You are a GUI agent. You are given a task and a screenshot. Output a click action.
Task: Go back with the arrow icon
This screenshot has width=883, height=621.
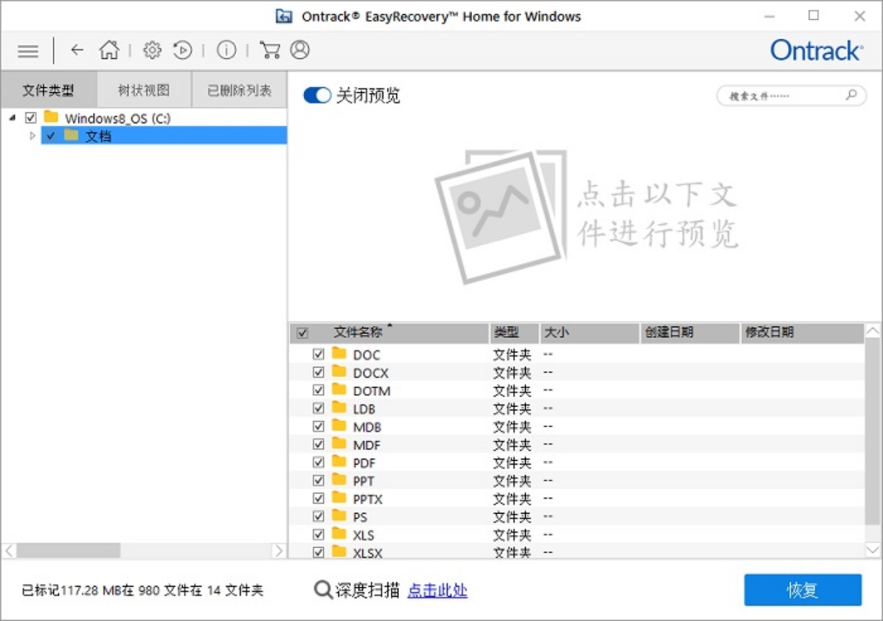[77, 50]
